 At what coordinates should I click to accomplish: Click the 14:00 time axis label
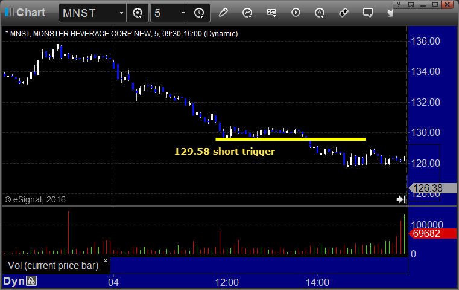[x=317, y=282]
